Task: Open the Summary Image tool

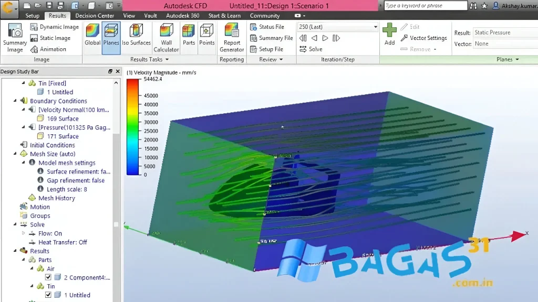Action: coord(15,38)
